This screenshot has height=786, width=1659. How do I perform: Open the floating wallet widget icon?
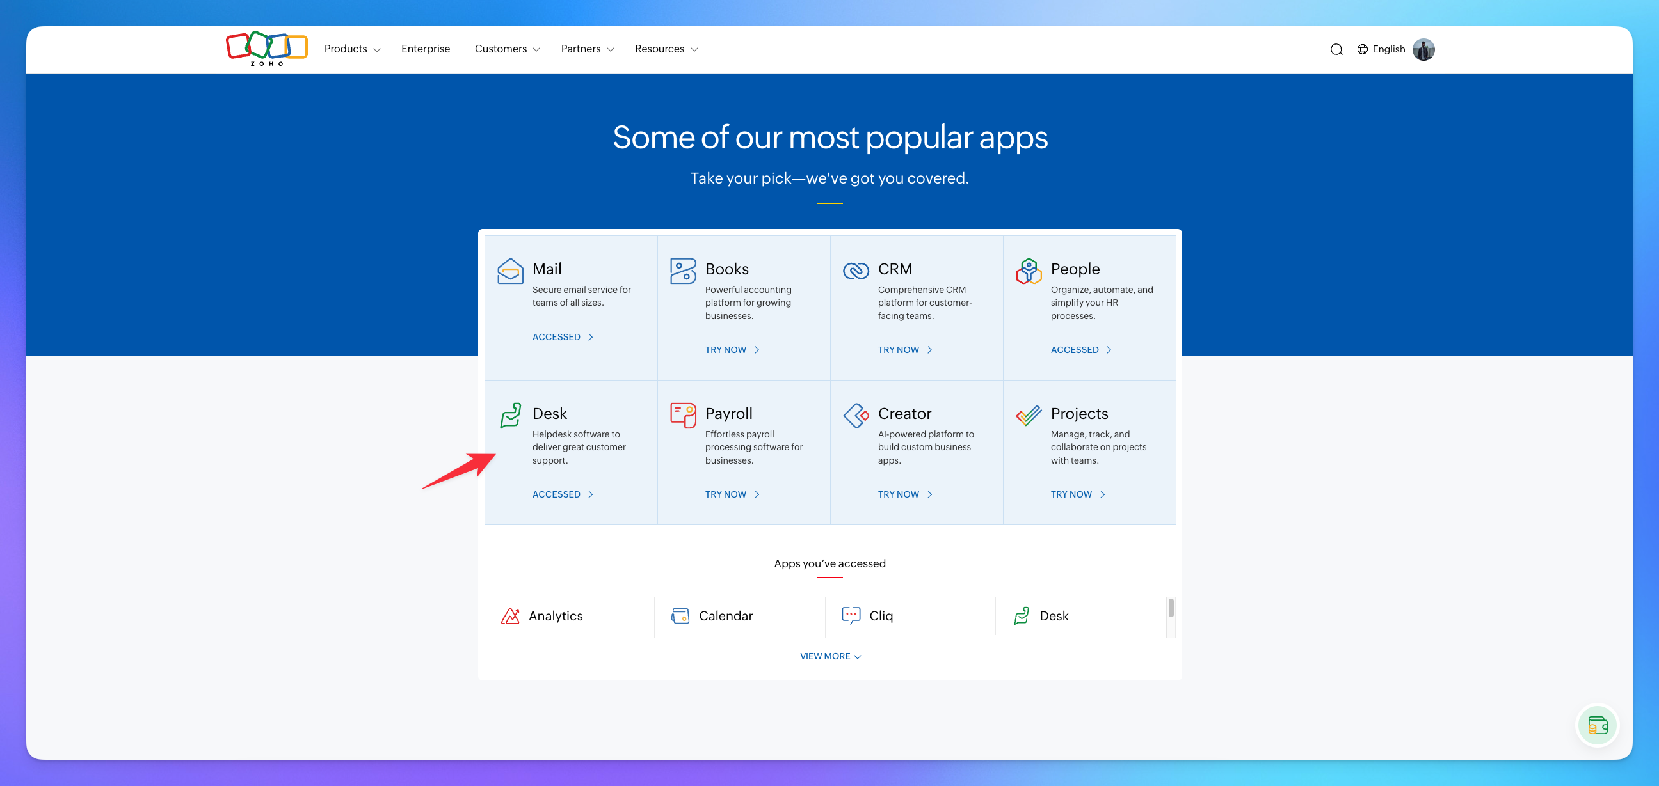1596,725
